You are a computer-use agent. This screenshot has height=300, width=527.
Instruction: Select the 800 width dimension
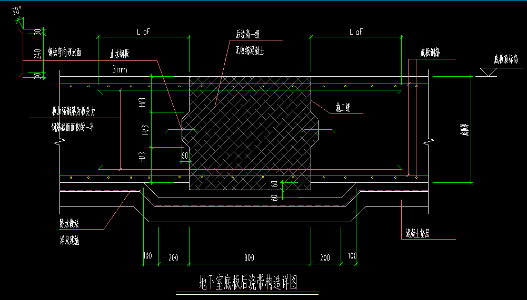(x=249, y=258)
